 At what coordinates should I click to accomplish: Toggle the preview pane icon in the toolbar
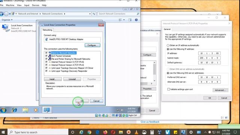pyautogui.click(x=130, y=20)
